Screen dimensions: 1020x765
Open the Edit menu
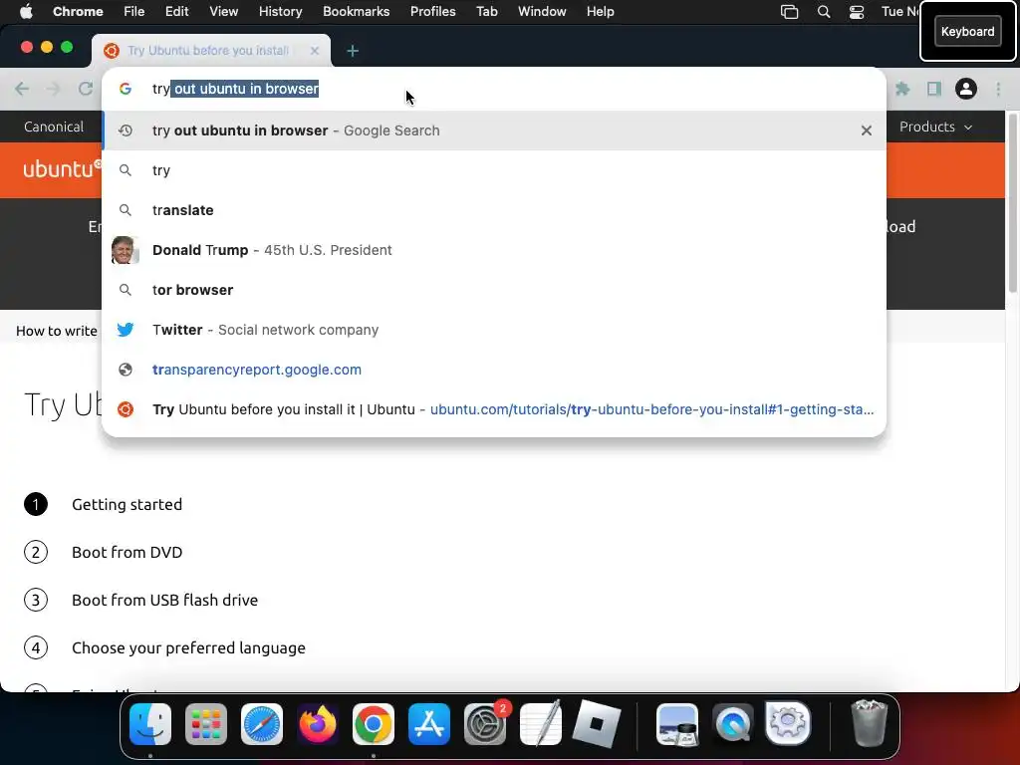pos(176,11)
